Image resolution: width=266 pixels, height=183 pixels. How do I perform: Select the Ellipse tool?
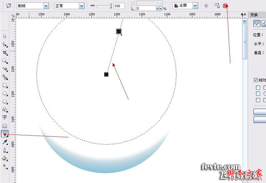click(5, 94)
